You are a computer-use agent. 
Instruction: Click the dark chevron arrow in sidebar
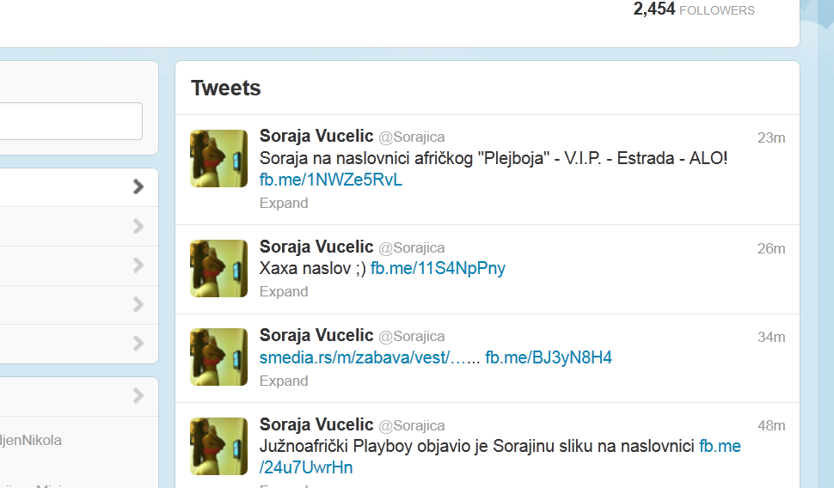(138, 186)
